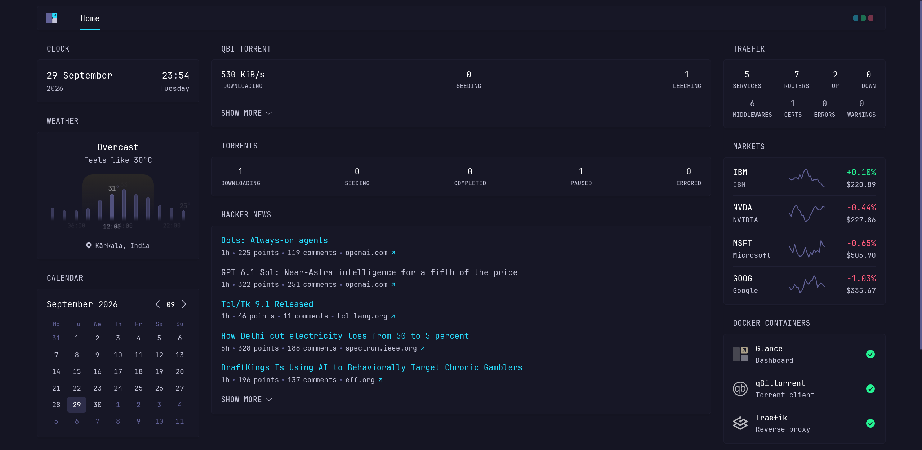
Task: Open the GOOG market ticker
Action: [x=742, y=279]
